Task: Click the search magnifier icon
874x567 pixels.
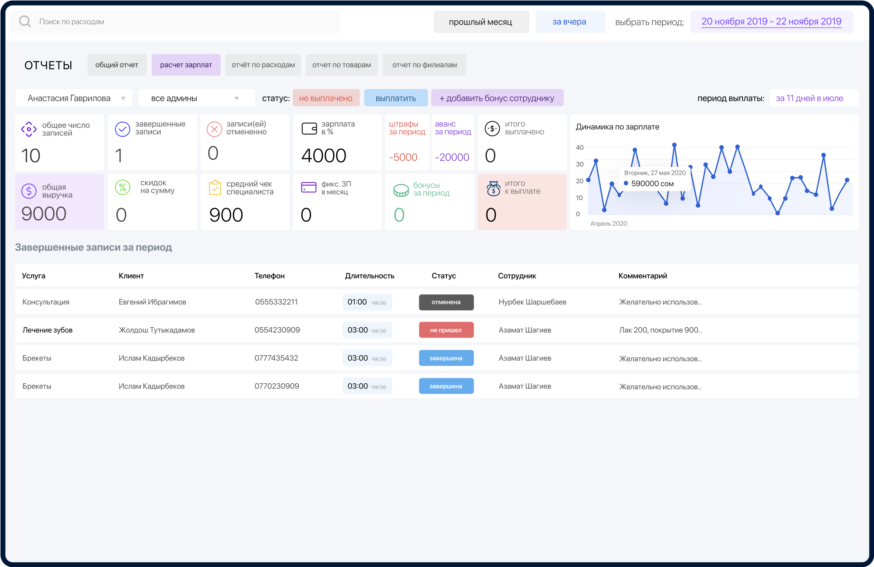Action: click(x=25, y=21)
